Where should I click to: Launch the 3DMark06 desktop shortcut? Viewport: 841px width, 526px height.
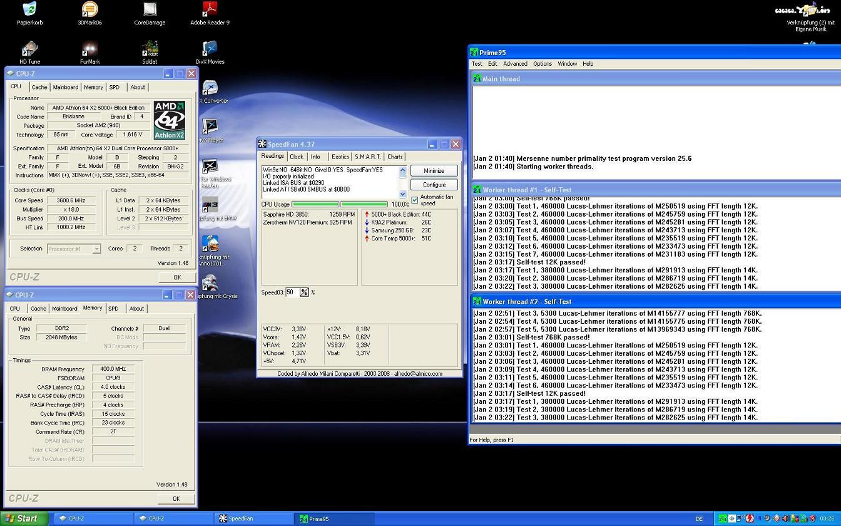tap(89, 9)
